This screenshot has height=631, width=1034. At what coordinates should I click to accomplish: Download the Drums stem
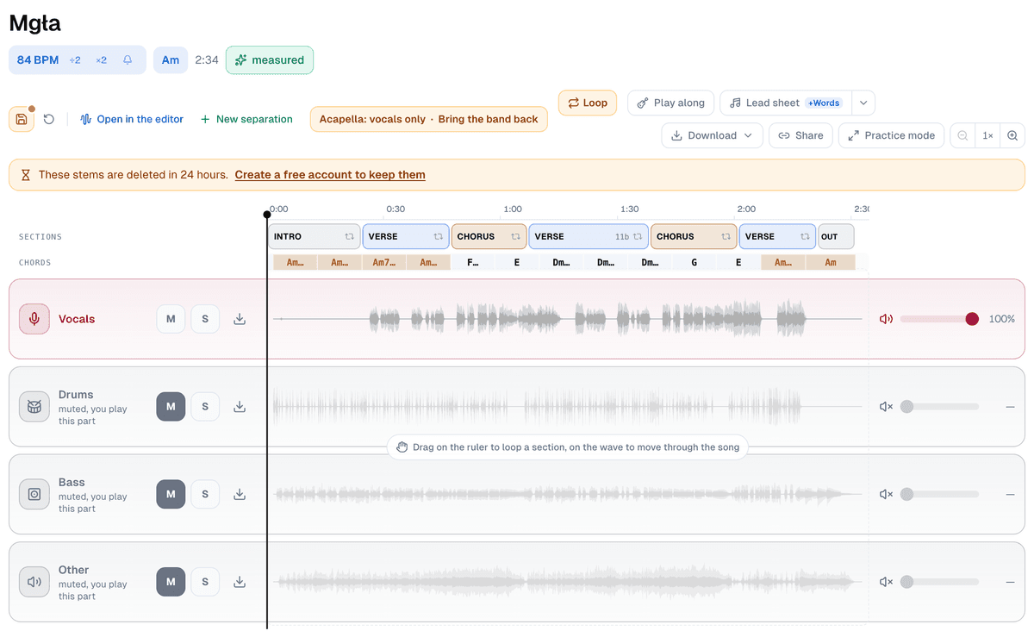point(240,407)
